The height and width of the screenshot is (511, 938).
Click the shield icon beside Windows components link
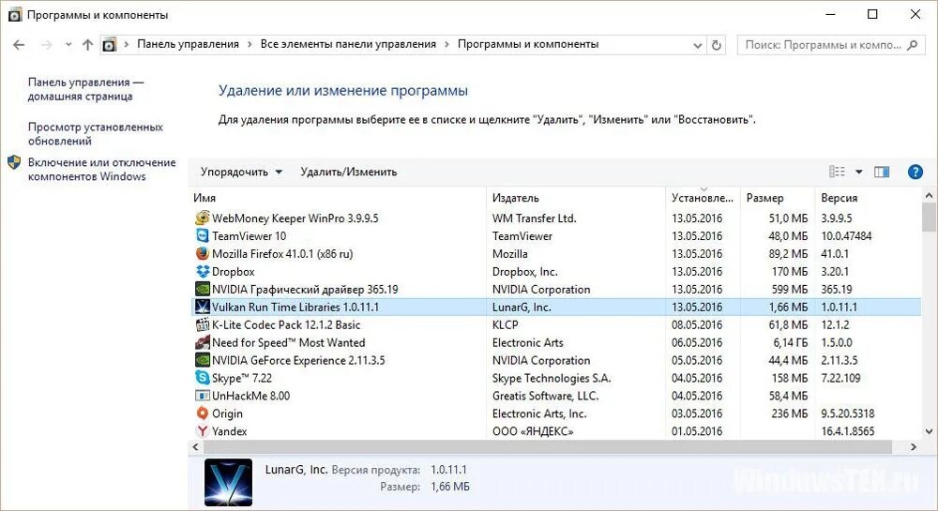14,162
